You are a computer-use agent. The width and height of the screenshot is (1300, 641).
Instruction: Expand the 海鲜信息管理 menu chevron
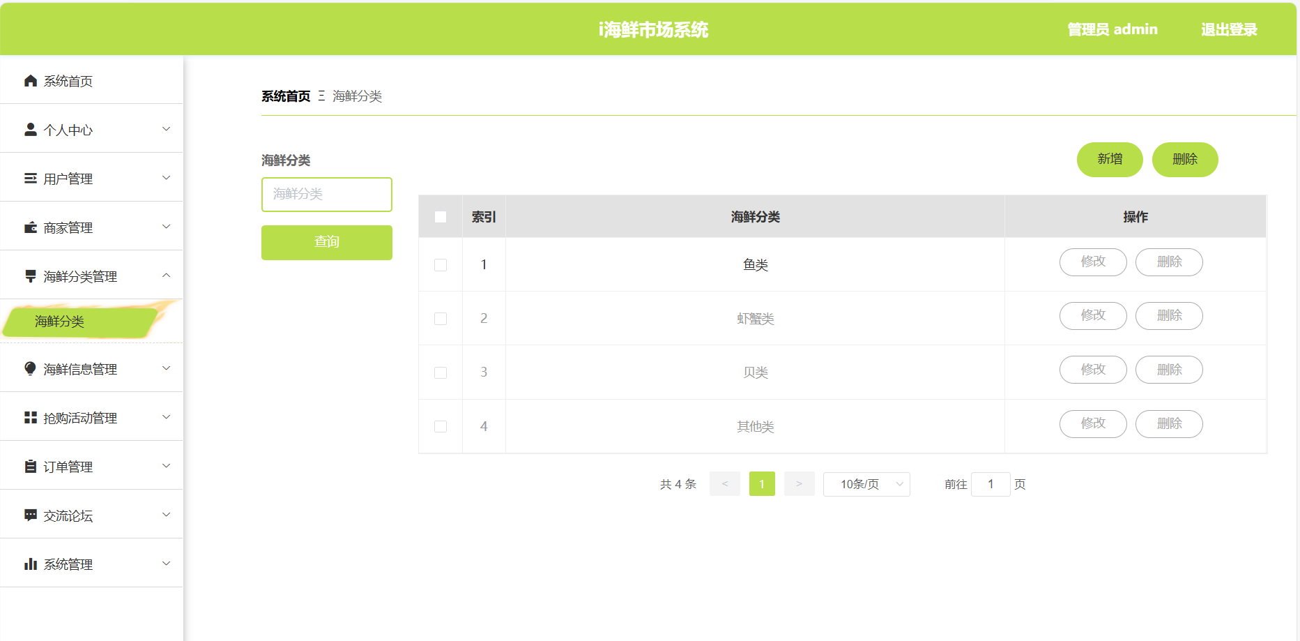[166, 368]
